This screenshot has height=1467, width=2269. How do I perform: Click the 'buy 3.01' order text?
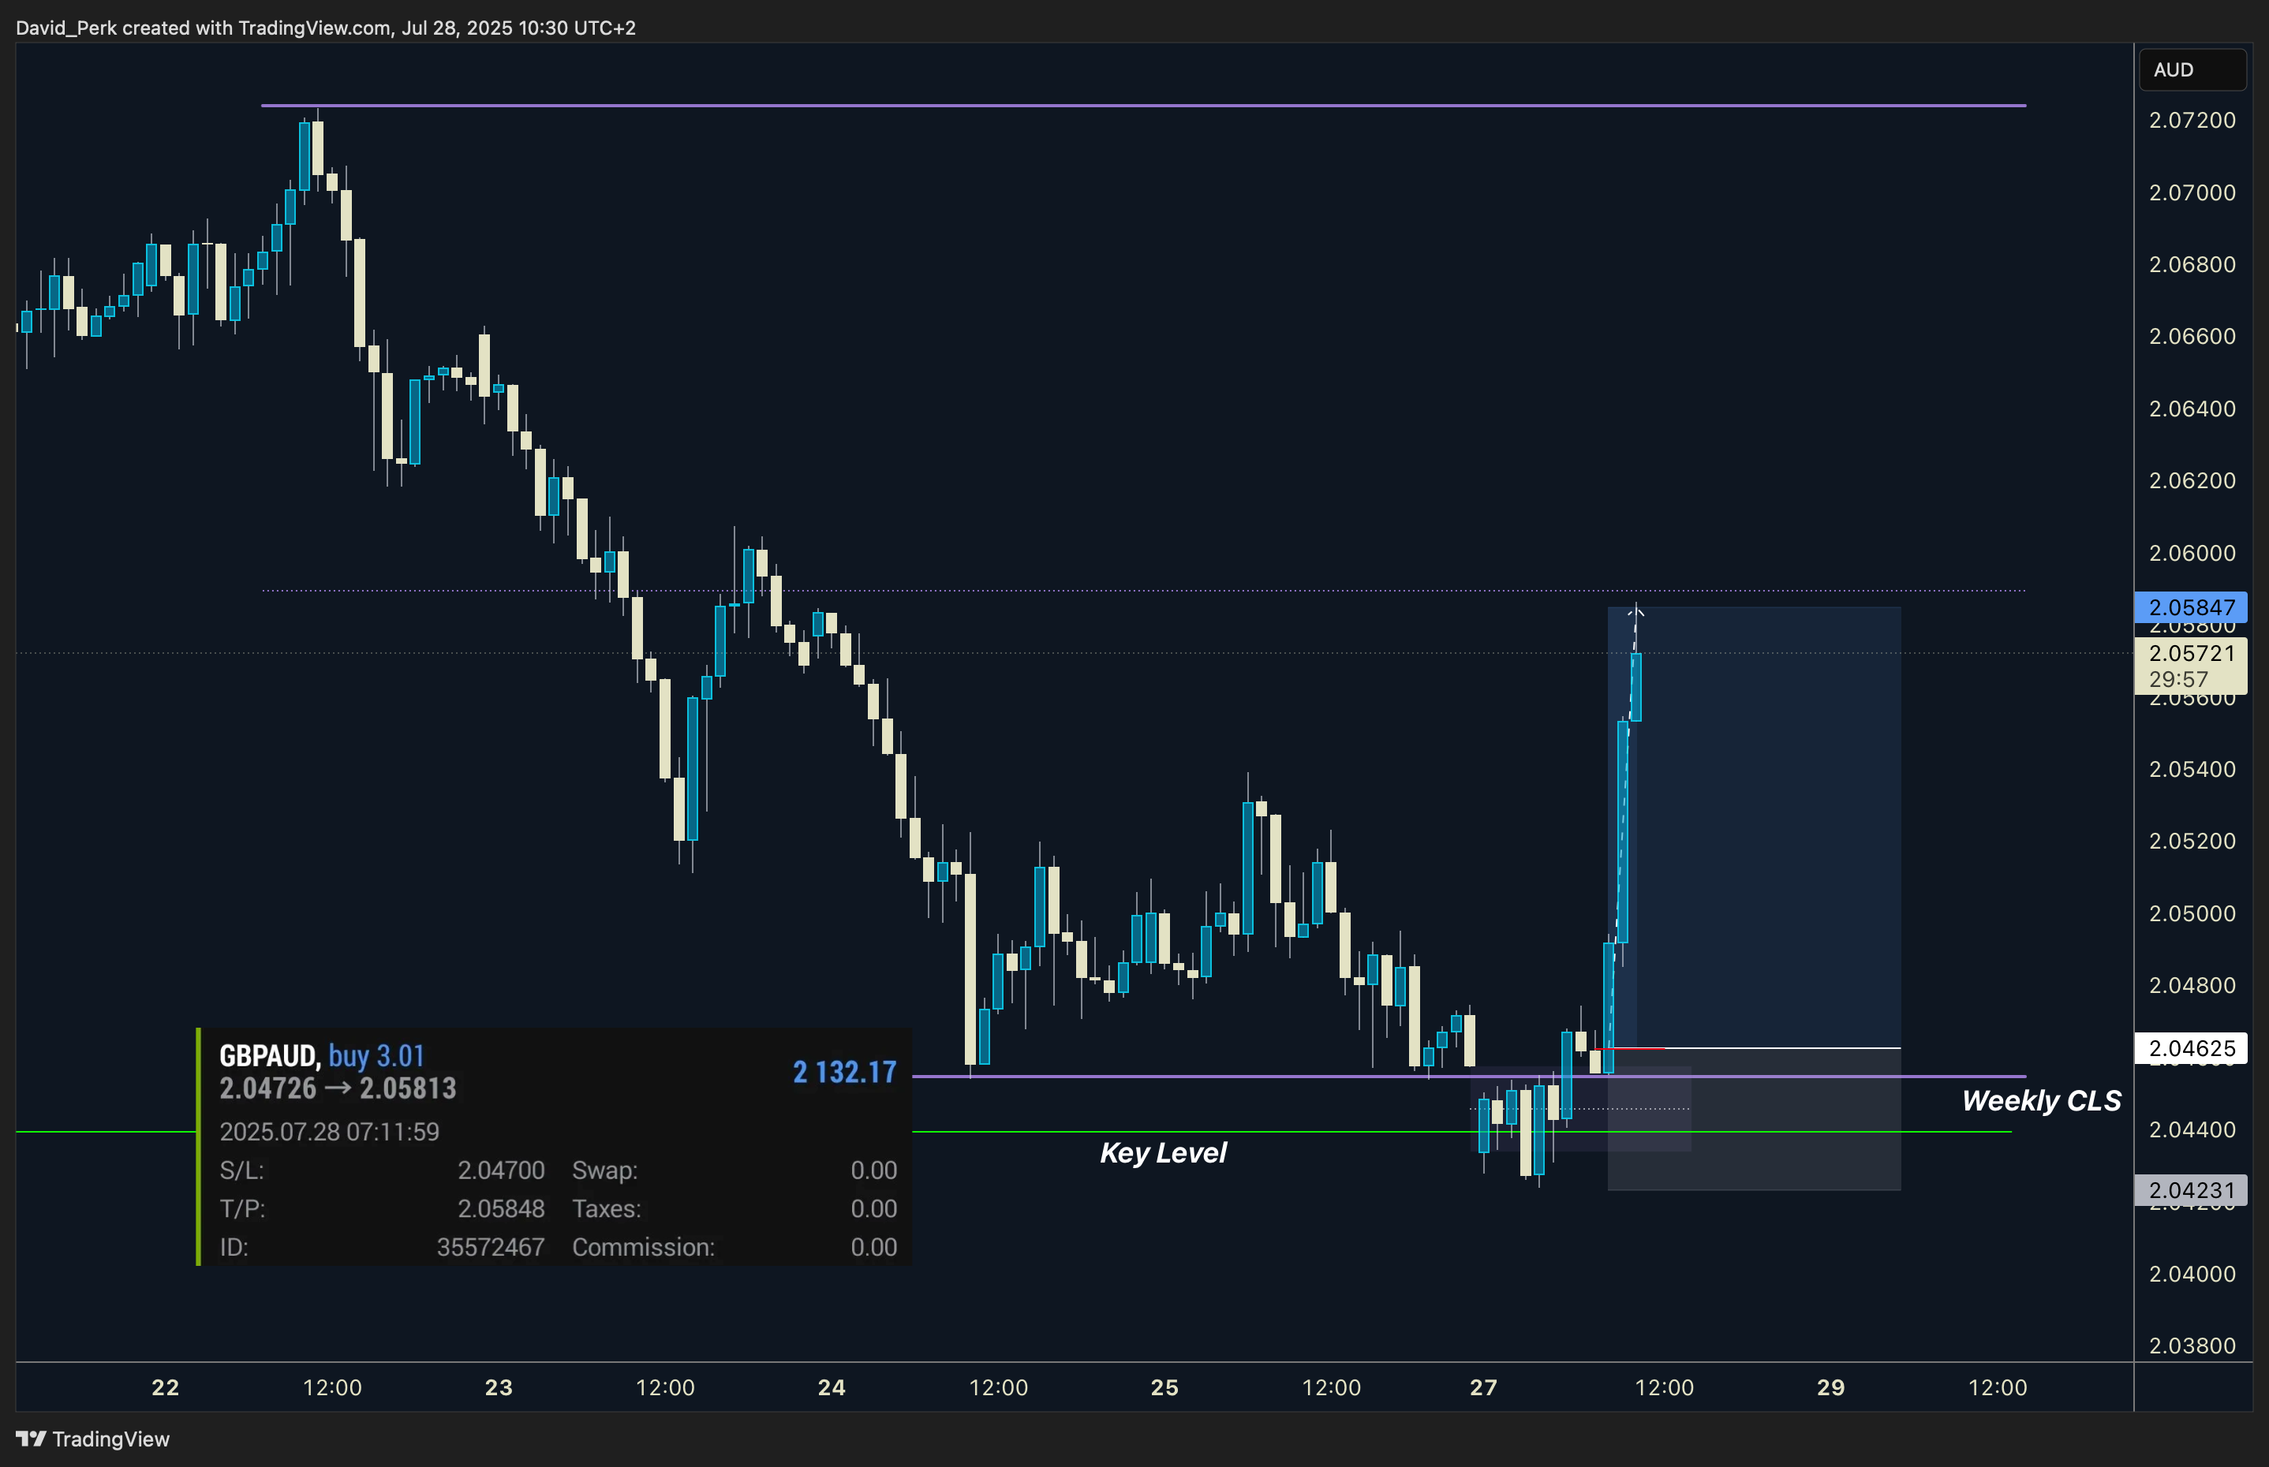click(x=376, y=1055)
